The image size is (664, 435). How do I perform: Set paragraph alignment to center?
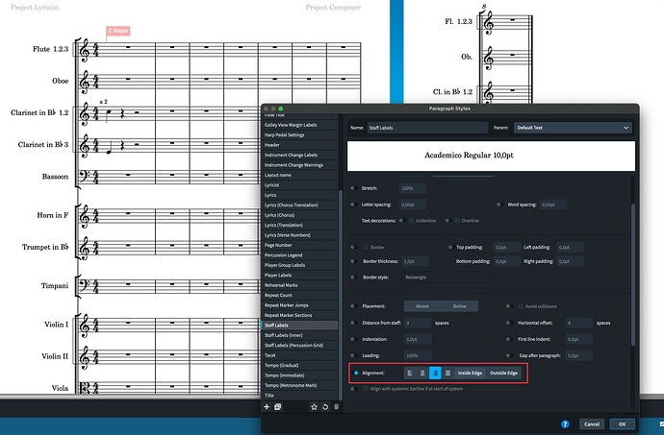coord(422,373)
